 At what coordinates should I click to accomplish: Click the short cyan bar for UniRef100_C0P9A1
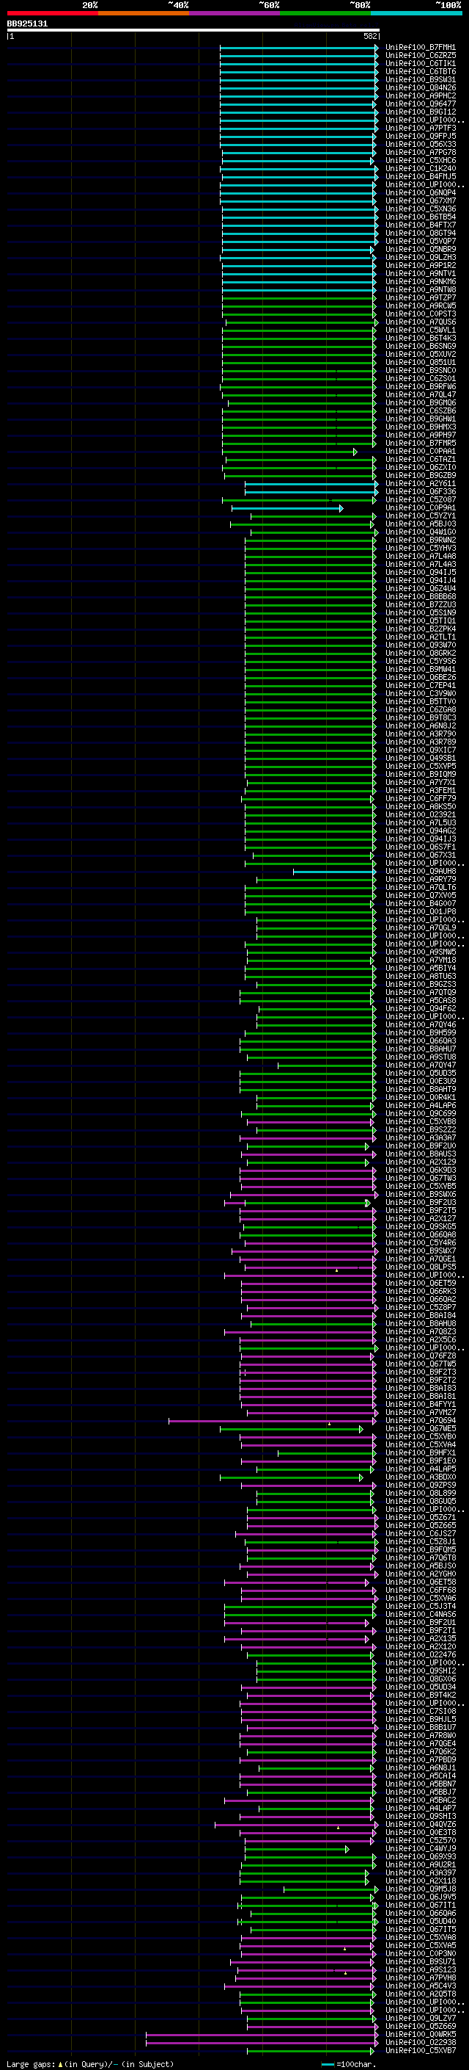287,508
